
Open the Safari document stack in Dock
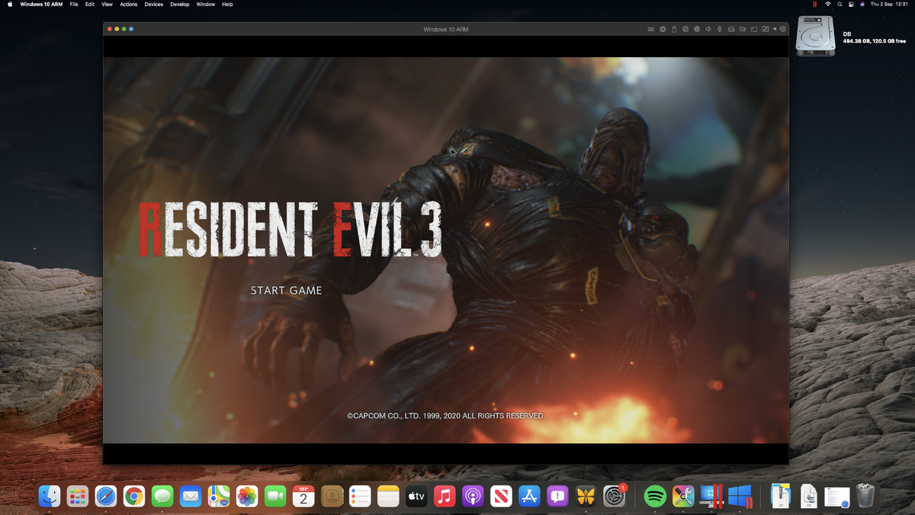(836, 496)
